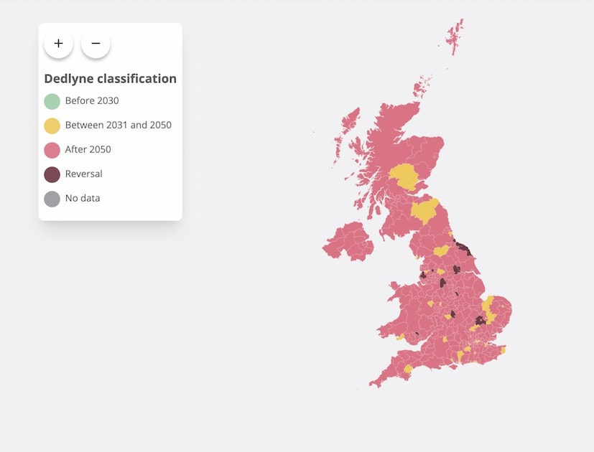Click the Dedlyne classification heading

[x=110, y=78]
